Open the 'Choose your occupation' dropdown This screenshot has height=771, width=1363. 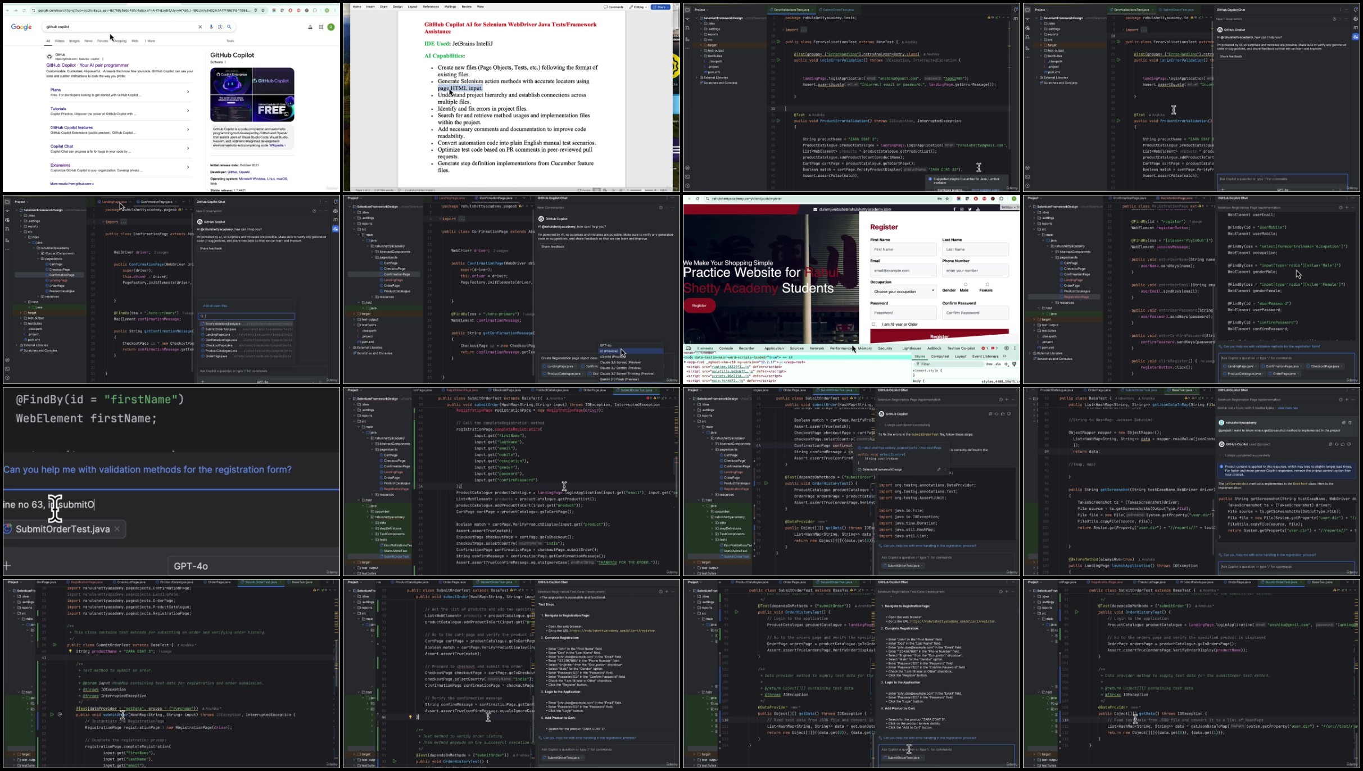pos(903,291)
